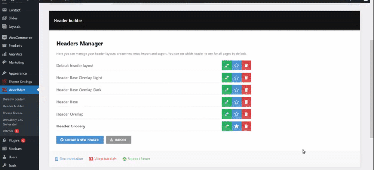374x170 pixels.
Task: Click the Appearance paintbrush icon
Action: click(x=4, y=73)
